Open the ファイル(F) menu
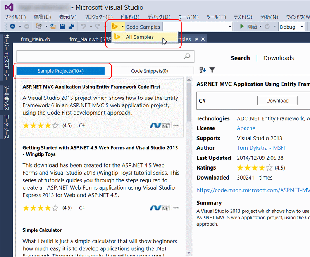The image size is (310, 257). pyautogui.click(x=15, y=17)
